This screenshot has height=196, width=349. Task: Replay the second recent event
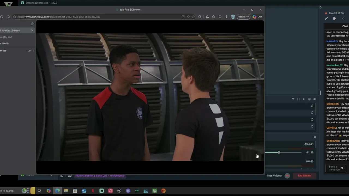[312, 113]
